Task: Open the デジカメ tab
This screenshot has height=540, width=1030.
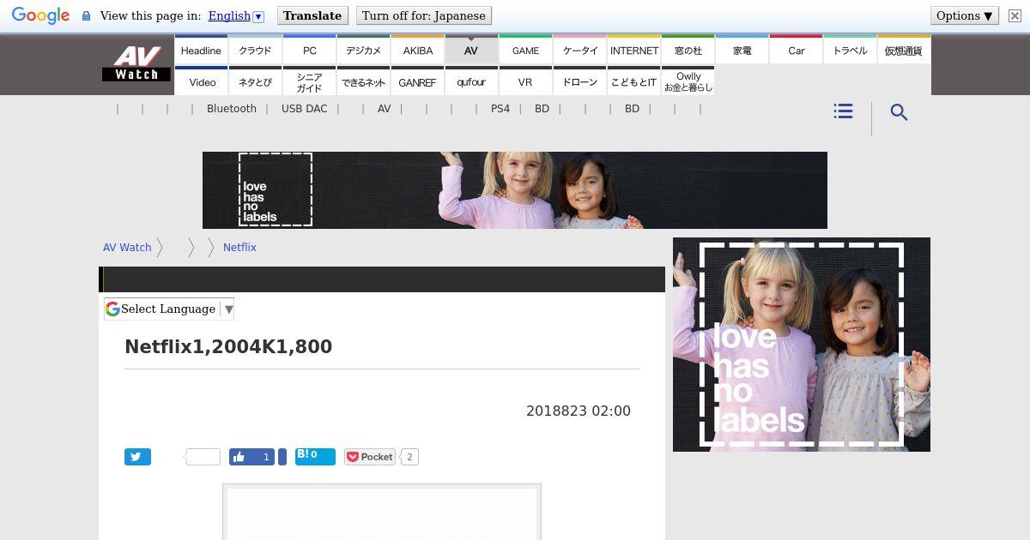Action: pyautogui.click(x=363, y=50)
